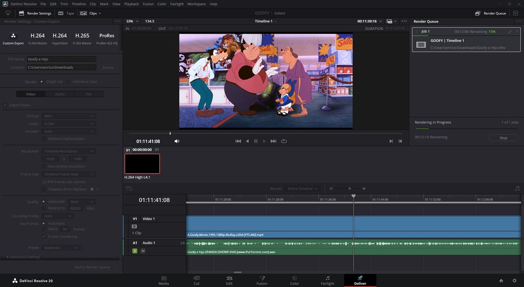Screen dimensions: 524x287
Task: Mute the viewer speaker icon
Action: pyautogui.click(x=177, y=141)
